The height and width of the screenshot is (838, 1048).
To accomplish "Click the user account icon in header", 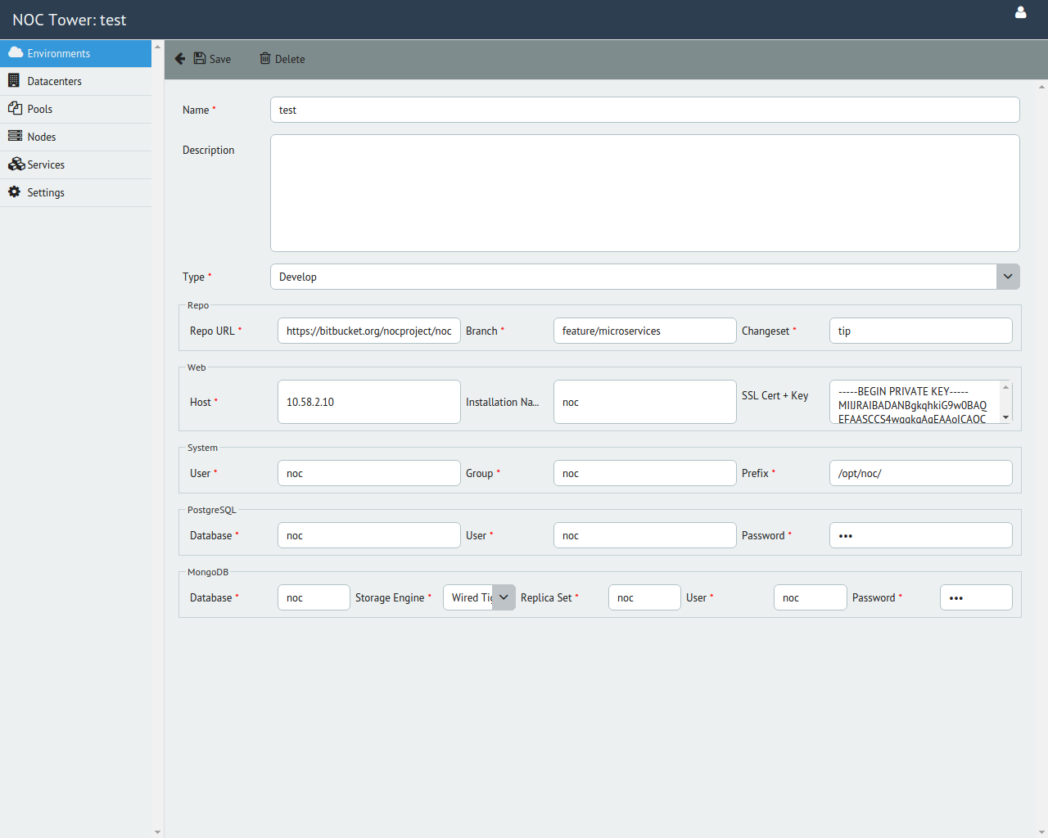I will (x=1020, y=12).
